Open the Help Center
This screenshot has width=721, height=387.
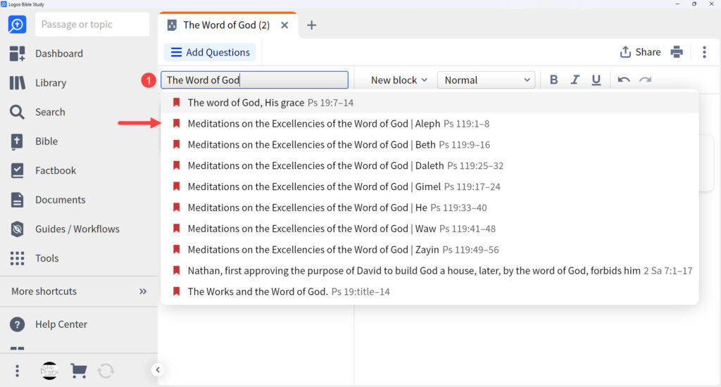pyautogui.click(x=49, y=324)
